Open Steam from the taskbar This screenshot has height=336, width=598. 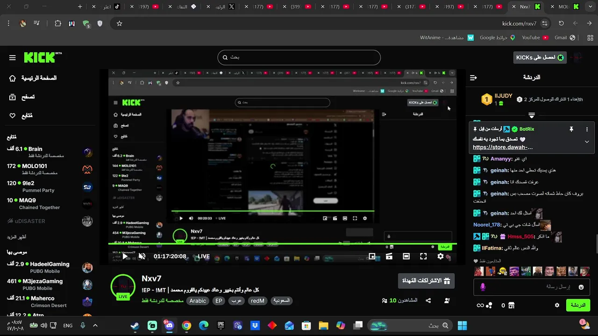click(135, 325)
